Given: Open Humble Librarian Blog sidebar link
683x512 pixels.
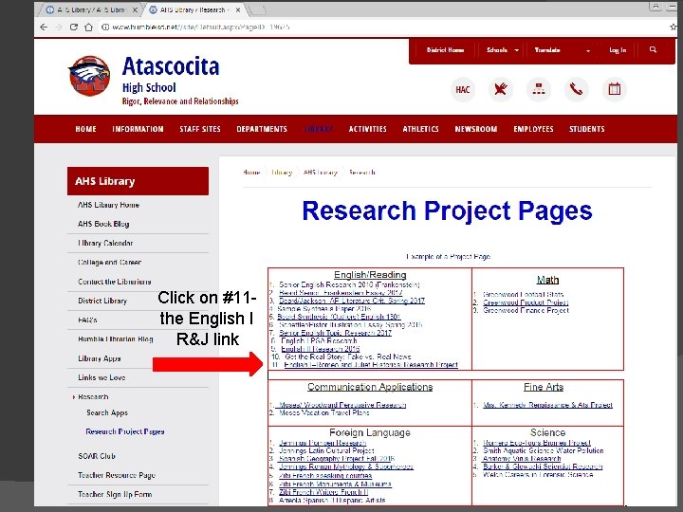Looking at the screenshot, I should pyautogui.click(x=116, y=338).
